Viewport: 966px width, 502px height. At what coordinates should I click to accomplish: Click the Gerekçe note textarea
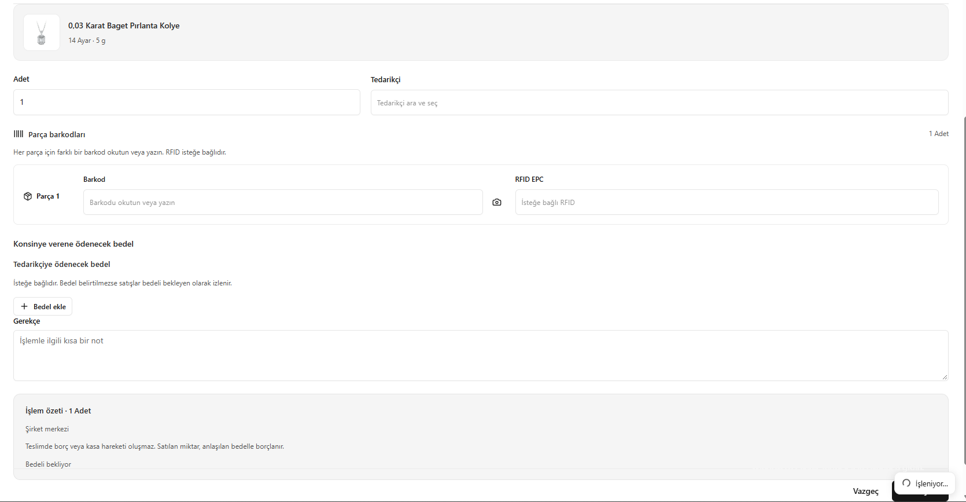[x=481, y=356]
